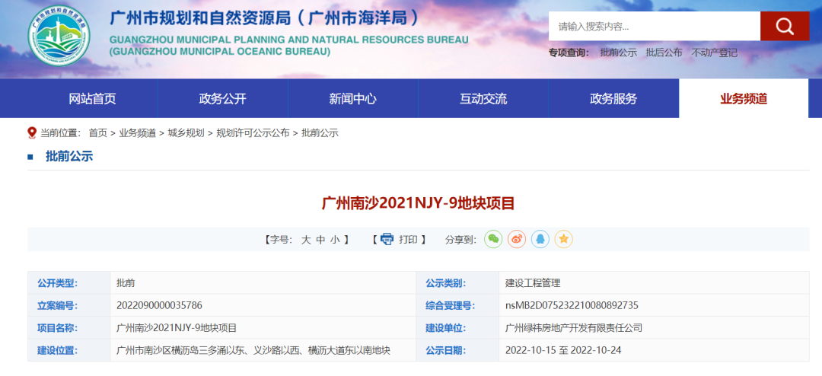The image size is (822, 376).
Task: Click the red project title heading
Action: pos(418,203)
